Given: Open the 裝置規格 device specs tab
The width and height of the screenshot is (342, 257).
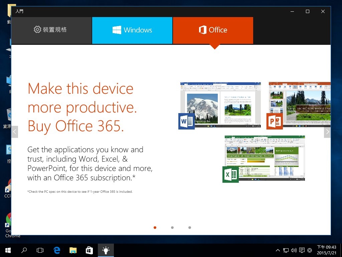Looking at the screenshot, I should (x=51, y=30).
